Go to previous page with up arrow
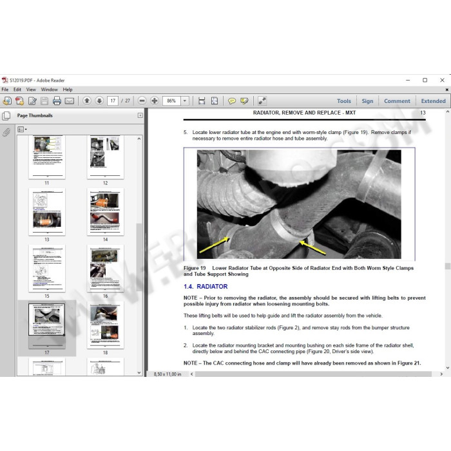This screenshot has width=451, height=451. [x=87, y=101]
